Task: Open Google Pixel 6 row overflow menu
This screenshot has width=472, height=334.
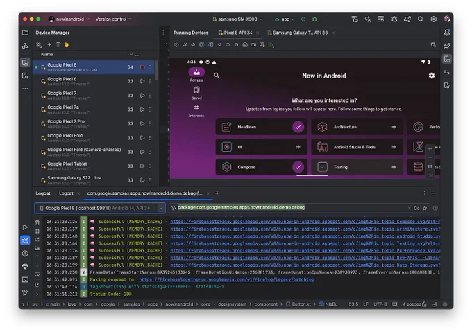Action: [150, 81]
